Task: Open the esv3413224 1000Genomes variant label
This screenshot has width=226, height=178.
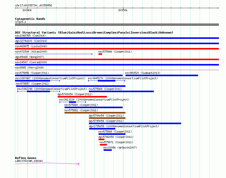Action: click(94, 100)
